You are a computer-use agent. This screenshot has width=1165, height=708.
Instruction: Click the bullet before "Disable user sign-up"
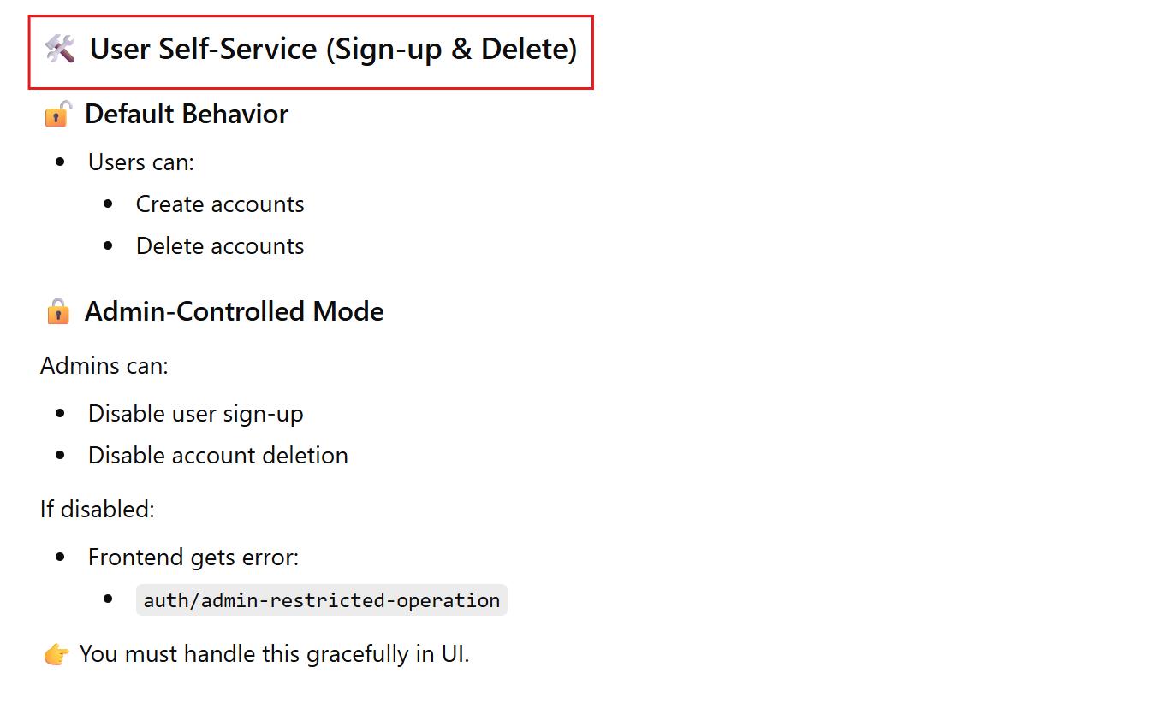click(60, 414)
